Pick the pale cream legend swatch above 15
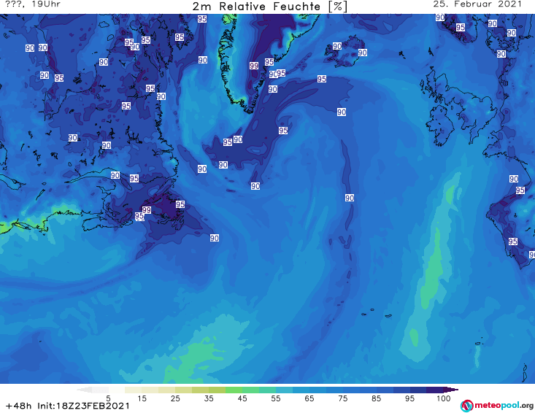 (x=134, y=390)
